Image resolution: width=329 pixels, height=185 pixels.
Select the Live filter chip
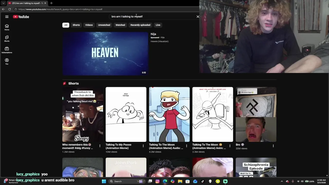coord(158,25)
